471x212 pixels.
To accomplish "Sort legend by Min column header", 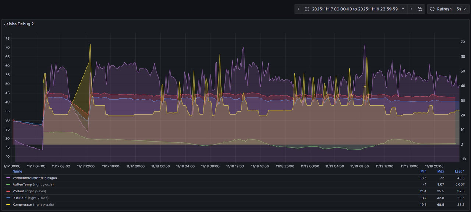I will tap(424, 171).
